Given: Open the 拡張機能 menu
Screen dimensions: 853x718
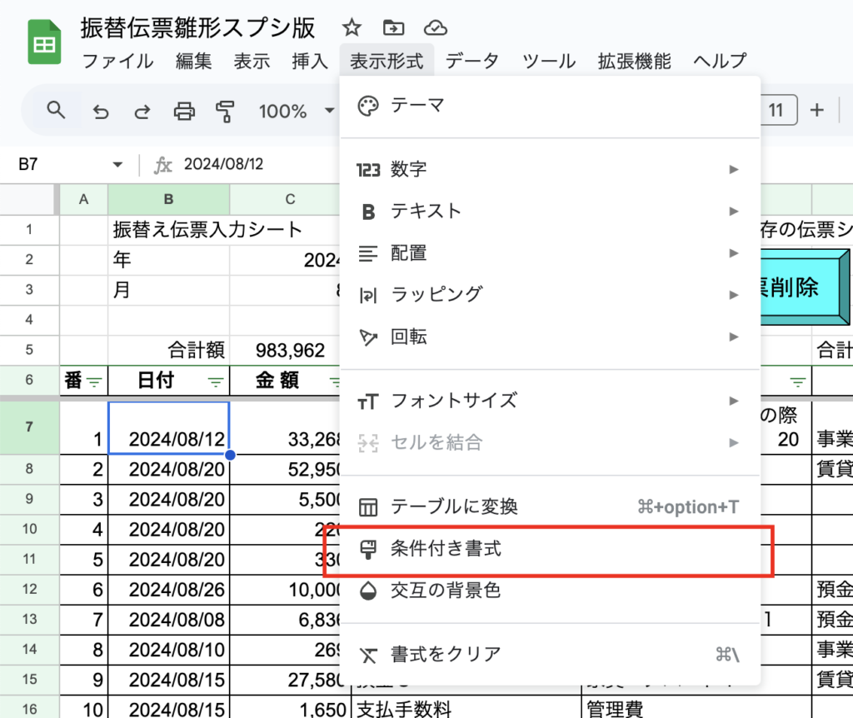Looking at the screenshot, I should (x=634, y=61).
